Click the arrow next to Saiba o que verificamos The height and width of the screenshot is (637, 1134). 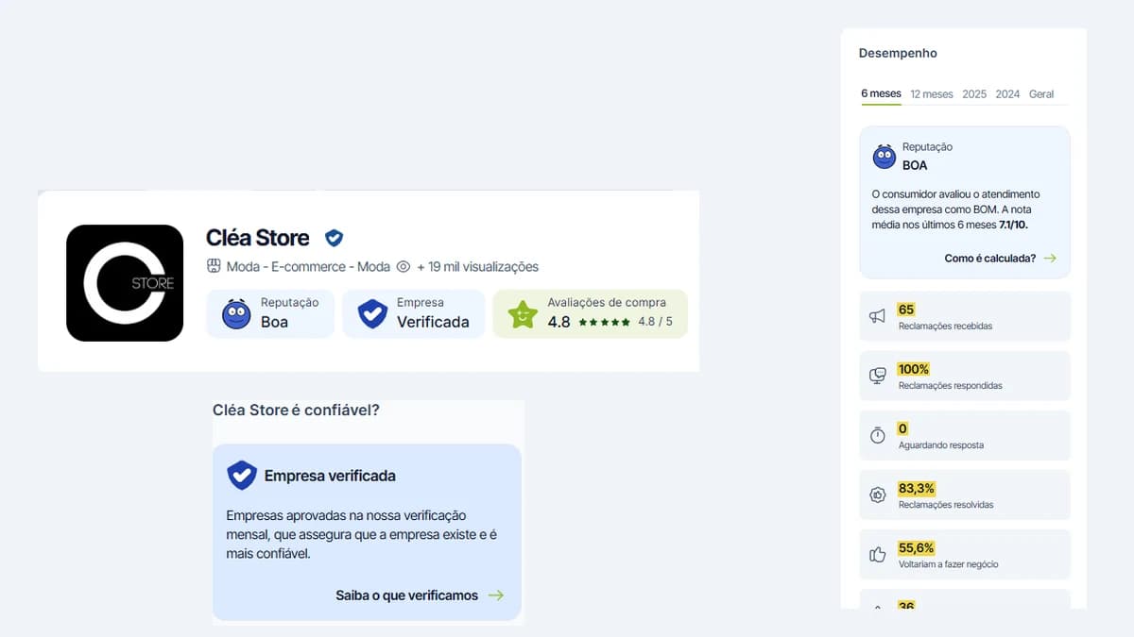(x=496, y=595)
